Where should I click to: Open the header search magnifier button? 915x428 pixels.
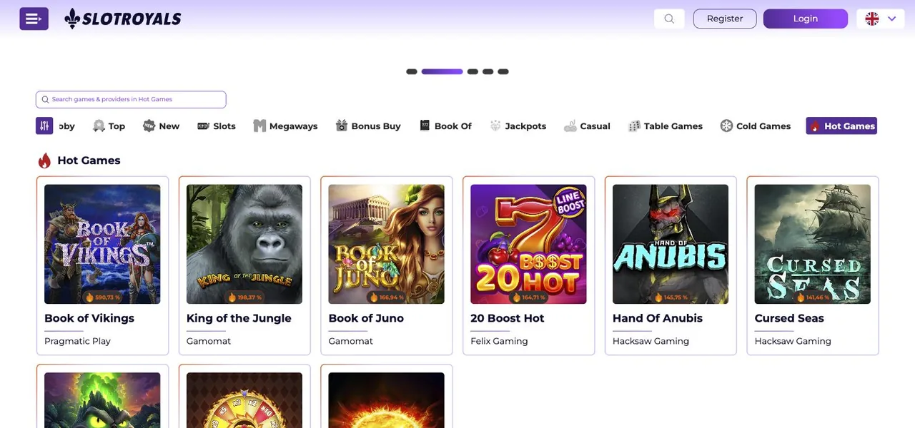click(669, 19)
